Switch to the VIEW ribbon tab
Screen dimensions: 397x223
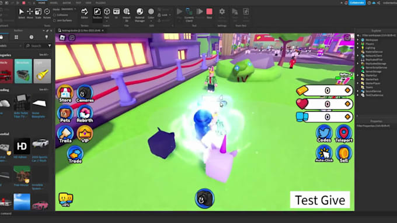tap(88, 3)
